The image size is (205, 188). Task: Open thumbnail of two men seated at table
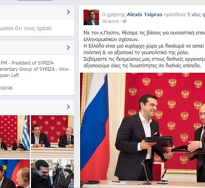[x=52, y=137]
